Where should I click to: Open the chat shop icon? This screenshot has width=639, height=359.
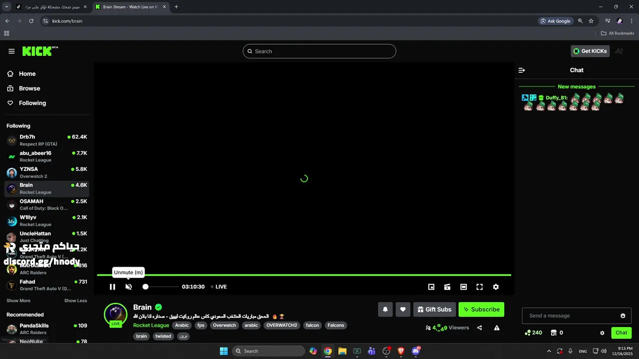[553, 333]
